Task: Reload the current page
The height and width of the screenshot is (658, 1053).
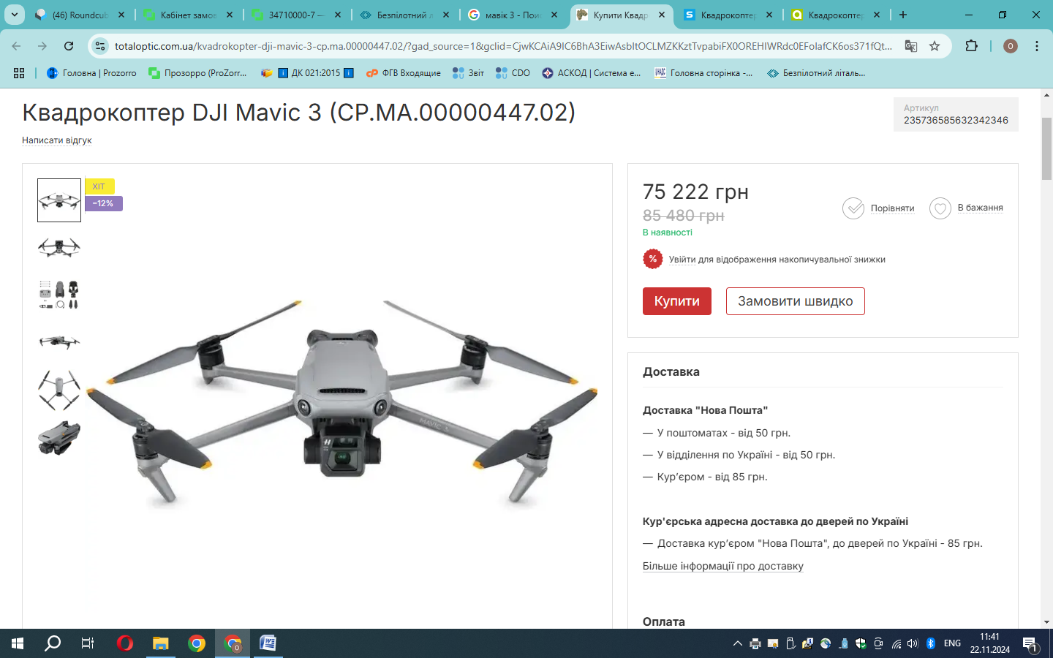Action: pyautogui.click(x=69, y=46)
